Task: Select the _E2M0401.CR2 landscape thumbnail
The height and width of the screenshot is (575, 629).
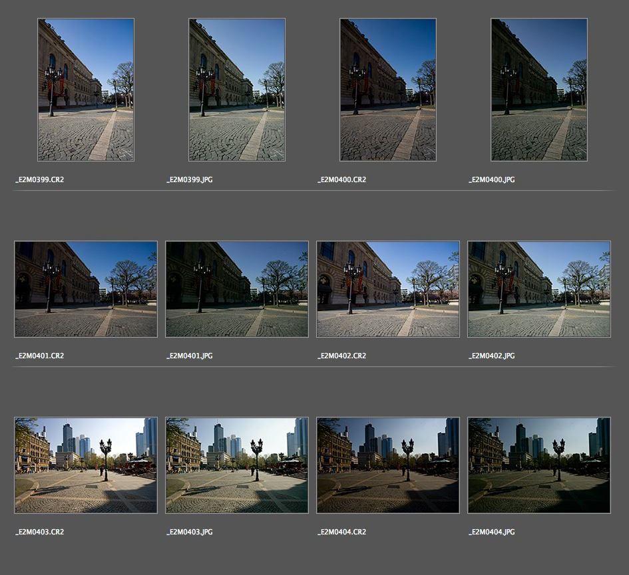Action: [x=86, y=289]
